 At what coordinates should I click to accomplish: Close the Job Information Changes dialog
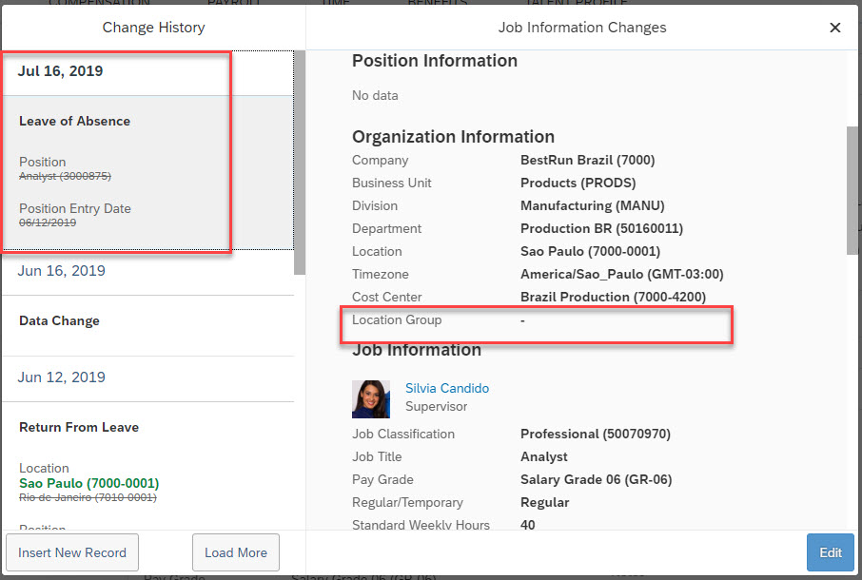click(x=834, y=28)
